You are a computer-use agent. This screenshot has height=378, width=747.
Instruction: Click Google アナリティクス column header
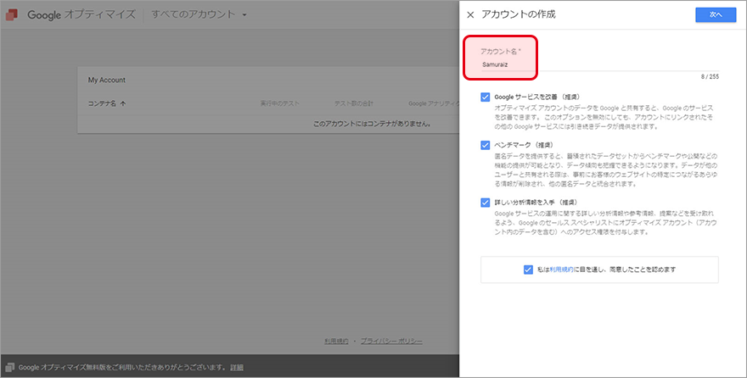[434, 103]
